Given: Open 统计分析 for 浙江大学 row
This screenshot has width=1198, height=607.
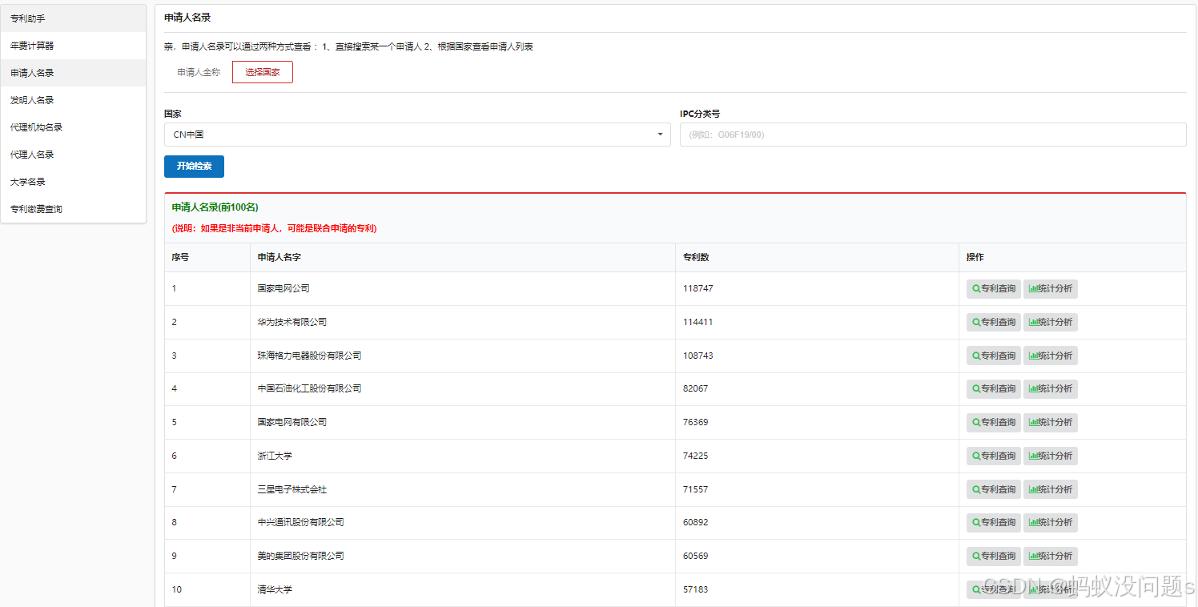Looking at the screenshot, I should point(1050,456).
